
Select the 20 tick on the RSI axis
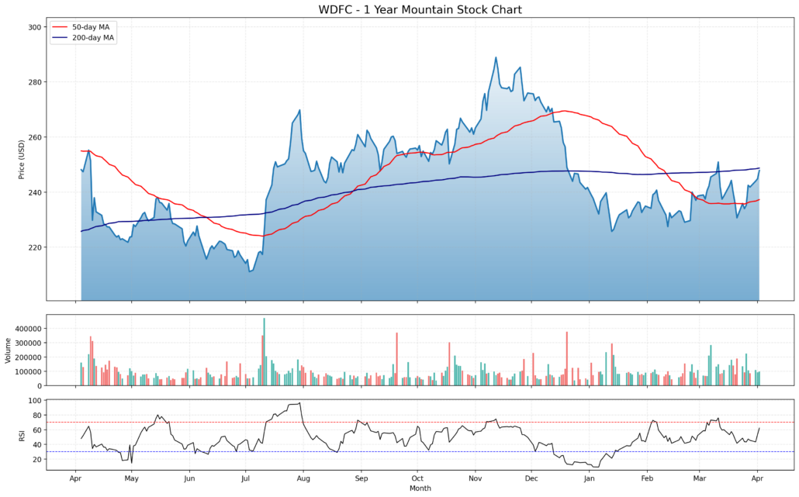(36, 459)
